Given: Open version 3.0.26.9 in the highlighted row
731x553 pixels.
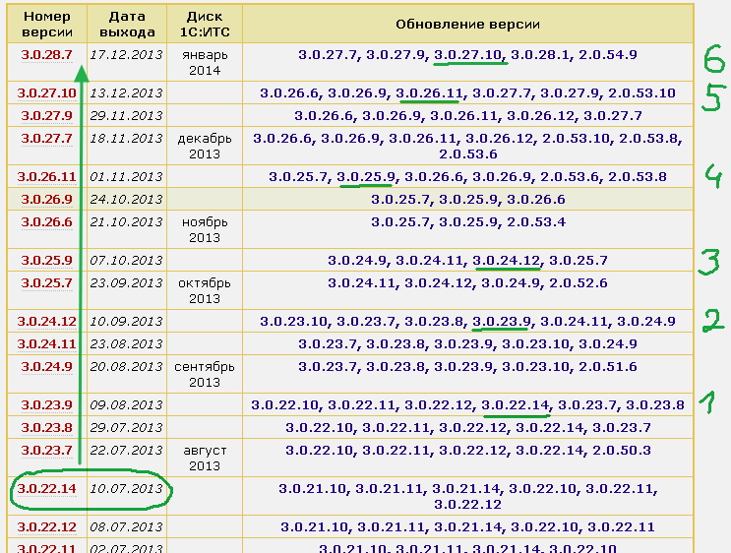Looking at the screenshot, I should 46,200.
